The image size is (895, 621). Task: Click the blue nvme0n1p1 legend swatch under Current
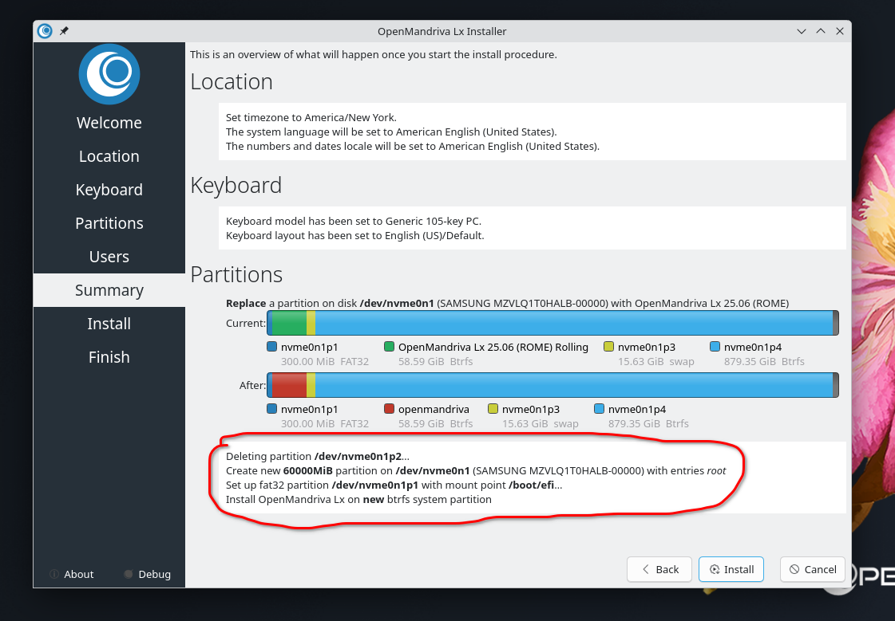pyautogui.click(x=272, y=347)
